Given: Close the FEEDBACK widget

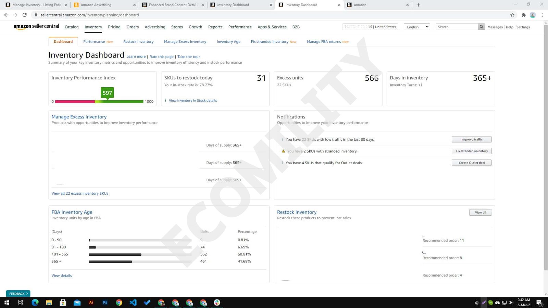Looking at the screenshot, I should [27, 294].
